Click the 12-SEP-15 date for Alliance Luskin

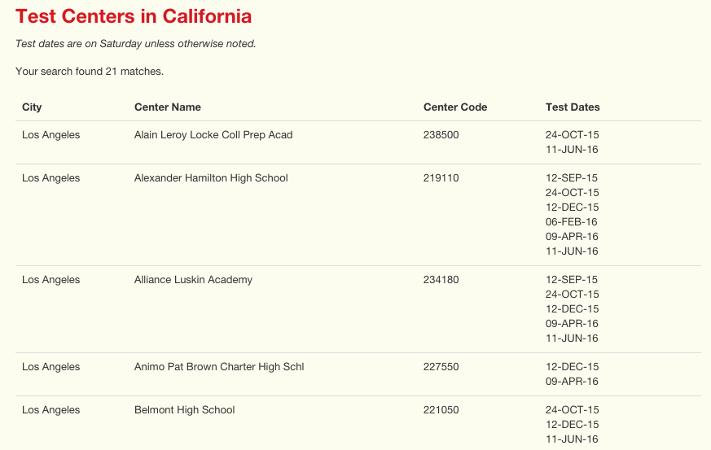click(572, 280)
